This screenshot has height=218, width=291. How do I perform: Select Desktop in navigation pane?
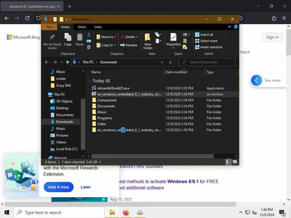point(62,108)
